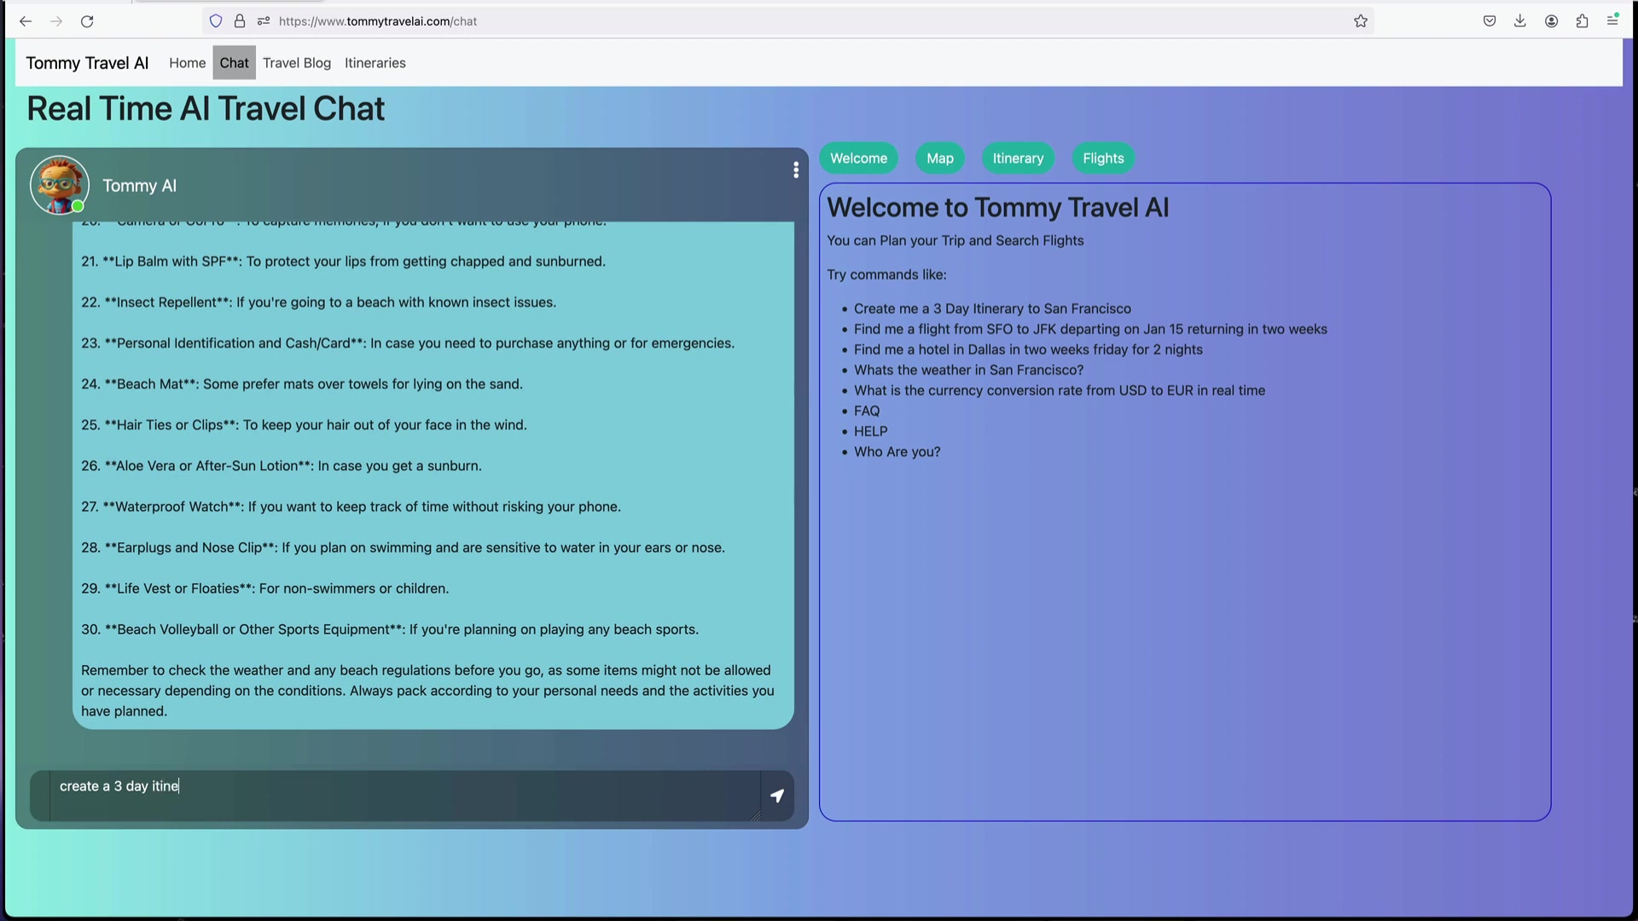Switch to the Itinerary tab
The height and width of the screenshot is (921, 1638).
(x=1018, y=159)
